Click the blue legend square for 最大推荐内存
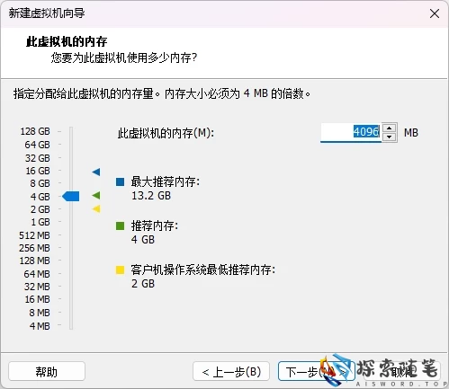The height and width of the screenshot is (389, 449). (120, 181)
